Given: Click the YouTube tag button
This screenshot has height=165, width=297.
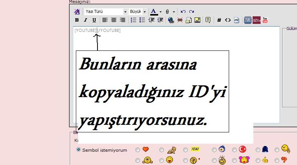Looking at the screenshot, I should (x=265, y=20).
